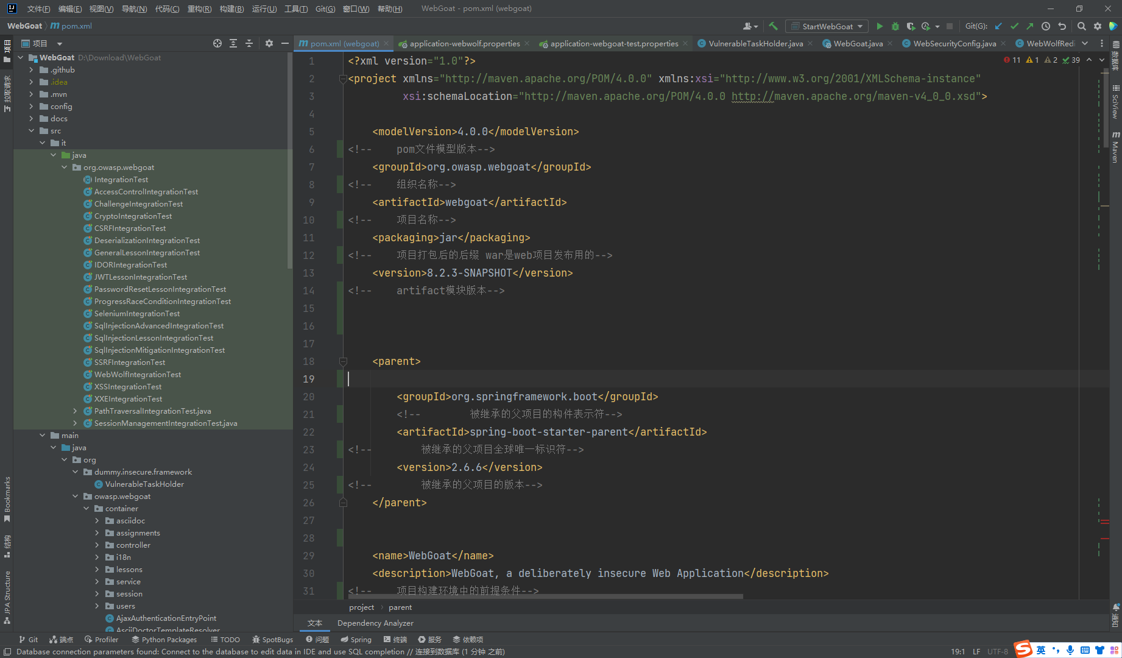
Task: Open StartWebGoat run configuration dropdown
Action: coord(827,26)
